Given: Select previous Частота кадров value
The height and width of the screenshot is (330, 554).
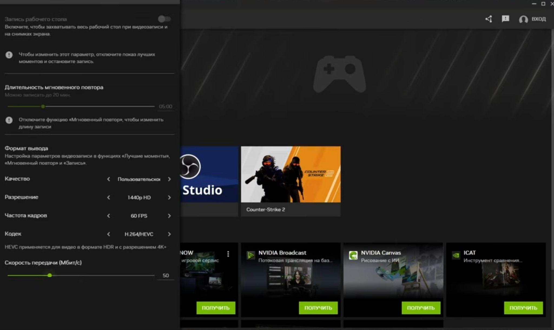Looking at the screenshot, I should (x=108, y=216).
